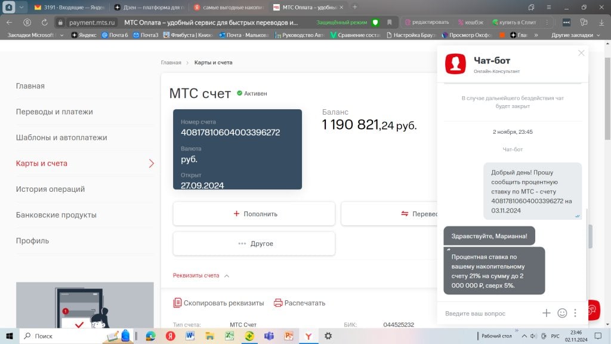Open Другие закладки bookmarks dropdown
Viewport: 611px width, 344px height.
click(576, 35)
